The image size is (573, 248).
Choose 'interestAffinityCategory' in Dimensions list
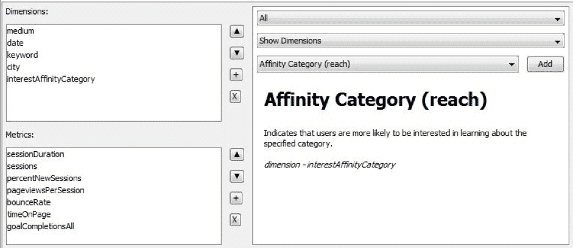pyautogui.click(x=51, y=79)
